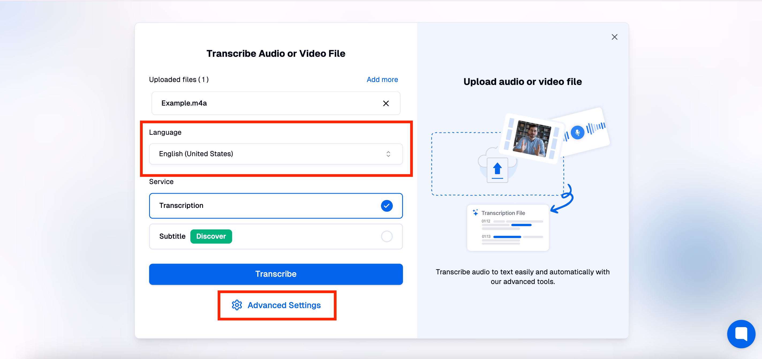Remove the Example.m4a uploaded file
The width and height of the screenshot is (762, 359).
click(x=386, y=103)
